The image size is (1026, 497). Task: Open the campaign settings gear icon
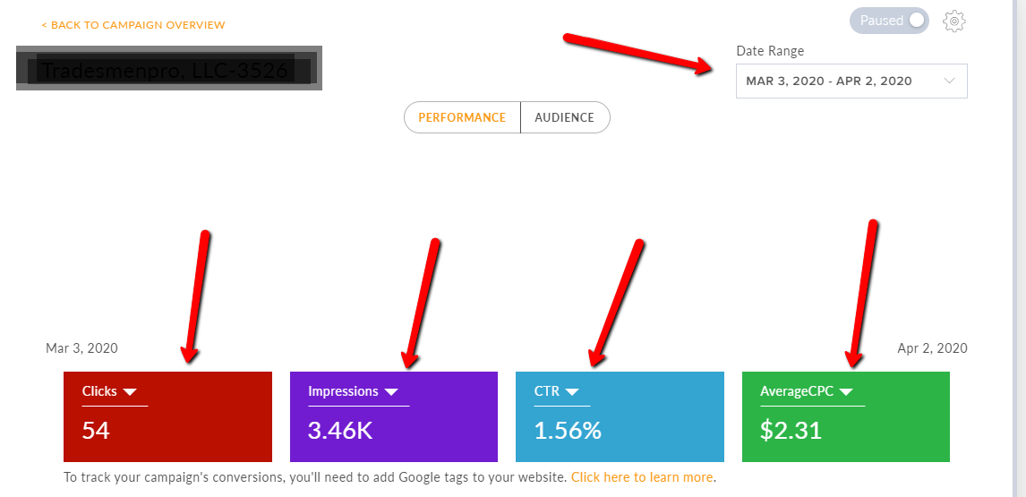tap(954, 21)
